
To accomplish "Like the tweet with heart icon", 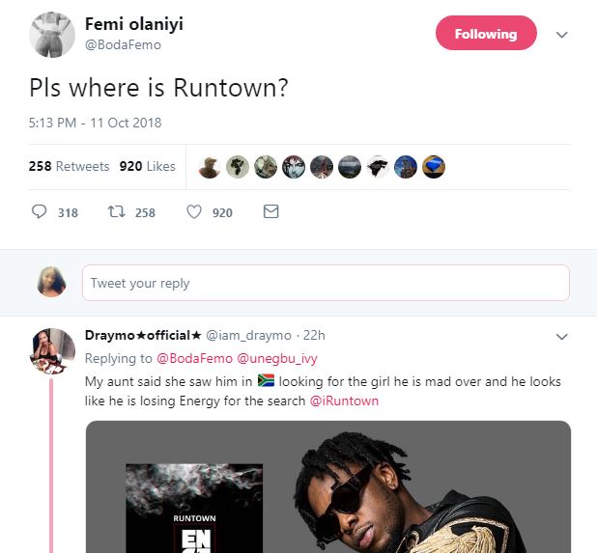I will pyautogui.click(x=194, y=211).
